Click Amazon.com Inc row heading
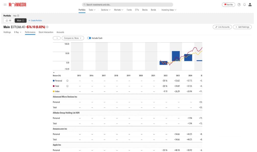The image size is (257, 152). tap(60, 129)
